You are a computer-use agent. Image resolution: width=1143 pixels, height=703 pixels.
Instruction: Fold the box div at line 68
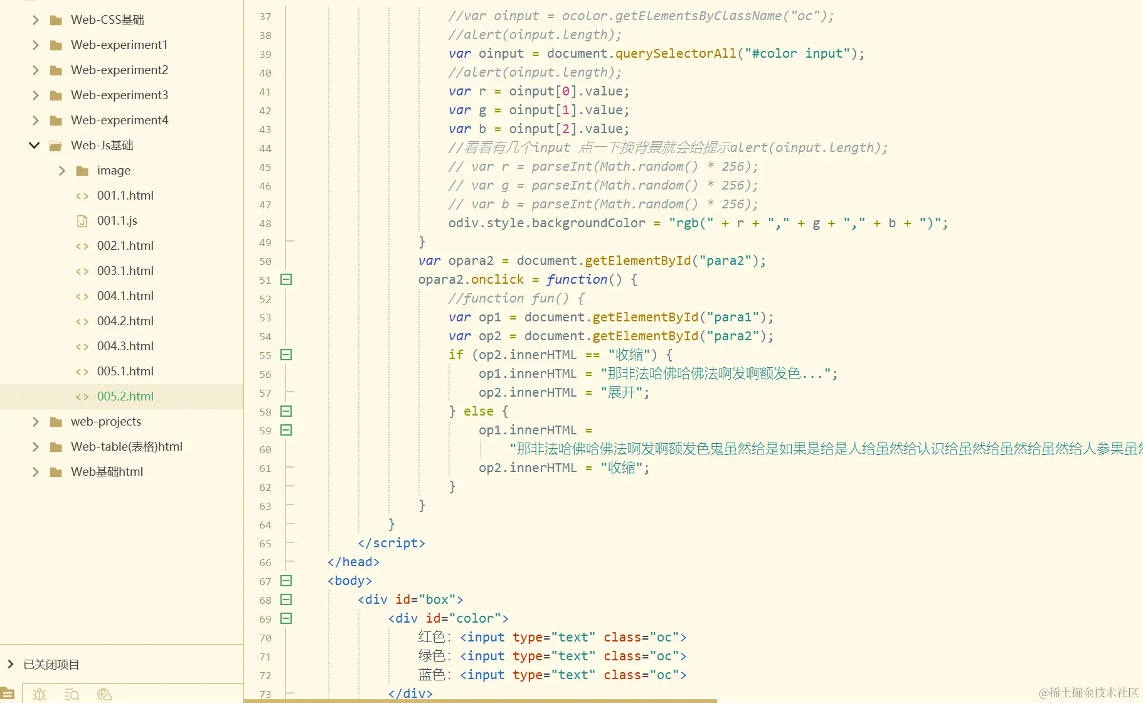coord(286,599)
